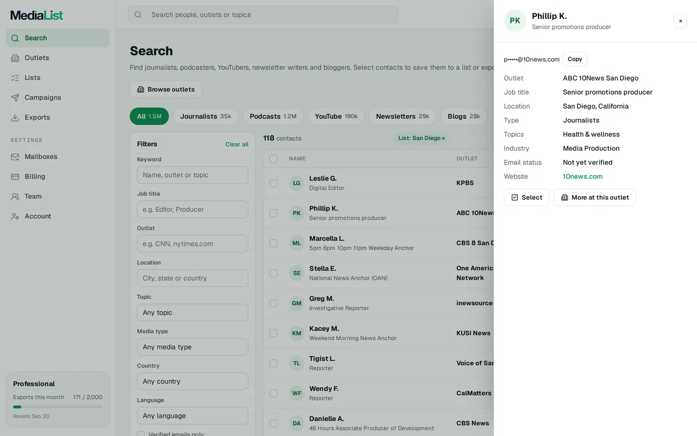The width and height of the screenshot is (697, 436).
Task: Click Leslie G.'s LG avatar
Action: pyautogui.click(x=297, y=183)
